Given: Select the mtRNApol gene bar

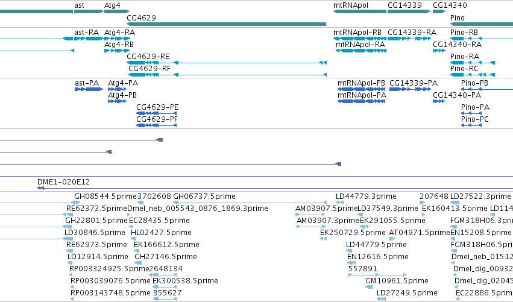Looking at the screenshot, I should click(x=360, y=11).
